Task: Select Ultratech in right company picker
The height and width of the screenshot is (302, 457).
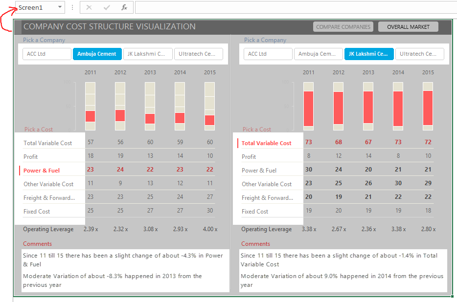Action: tap(420, 54)
